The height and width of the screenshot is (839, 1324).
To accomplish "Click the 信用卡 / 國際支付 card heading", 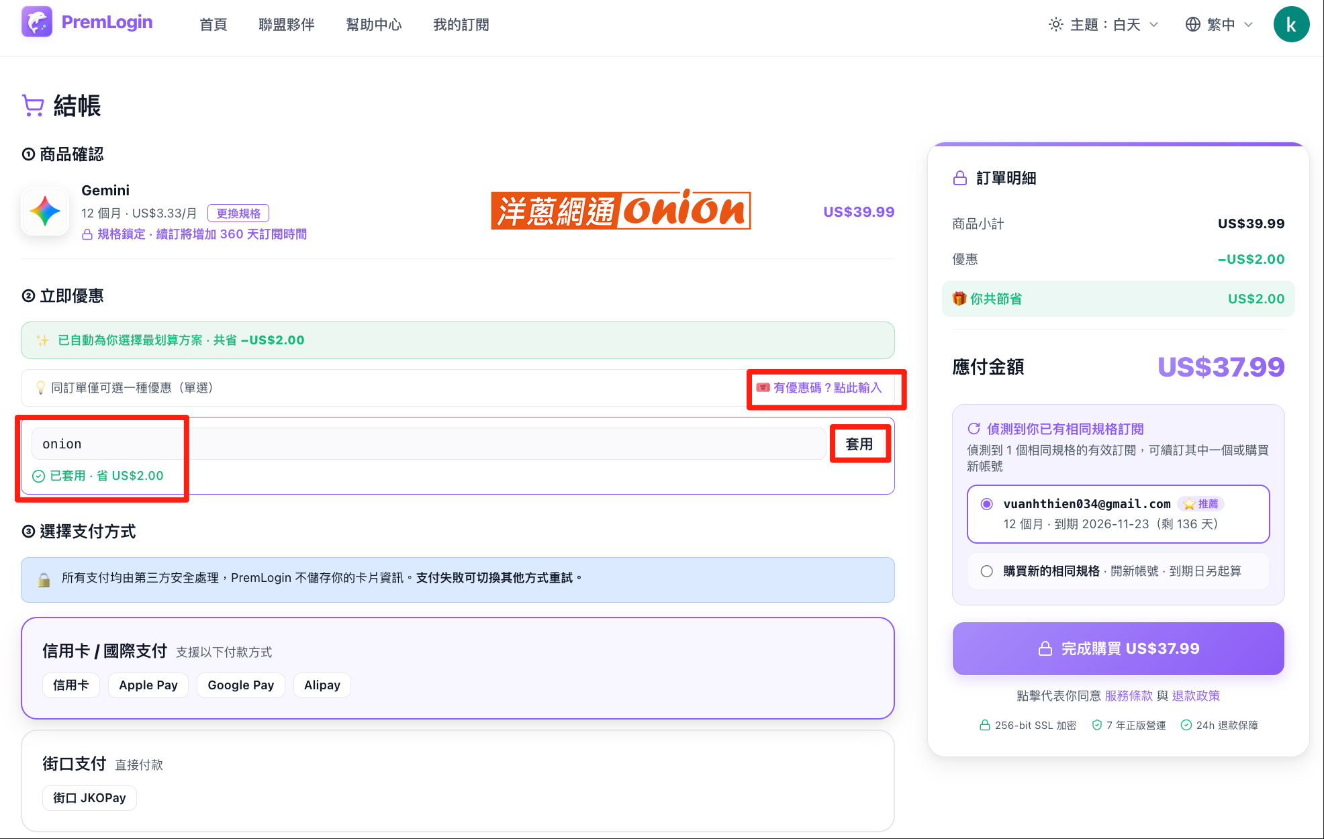I will (104, 651).
